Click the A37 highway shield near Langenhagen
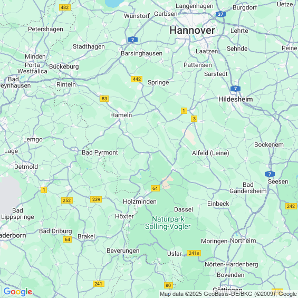The image size is (298, 298). [x=220, y=14]
